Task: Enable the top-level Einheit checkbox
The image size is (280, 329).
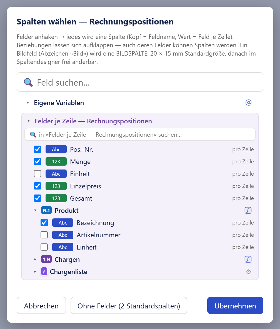Action: pyautogui.click(x=37, y=174)
